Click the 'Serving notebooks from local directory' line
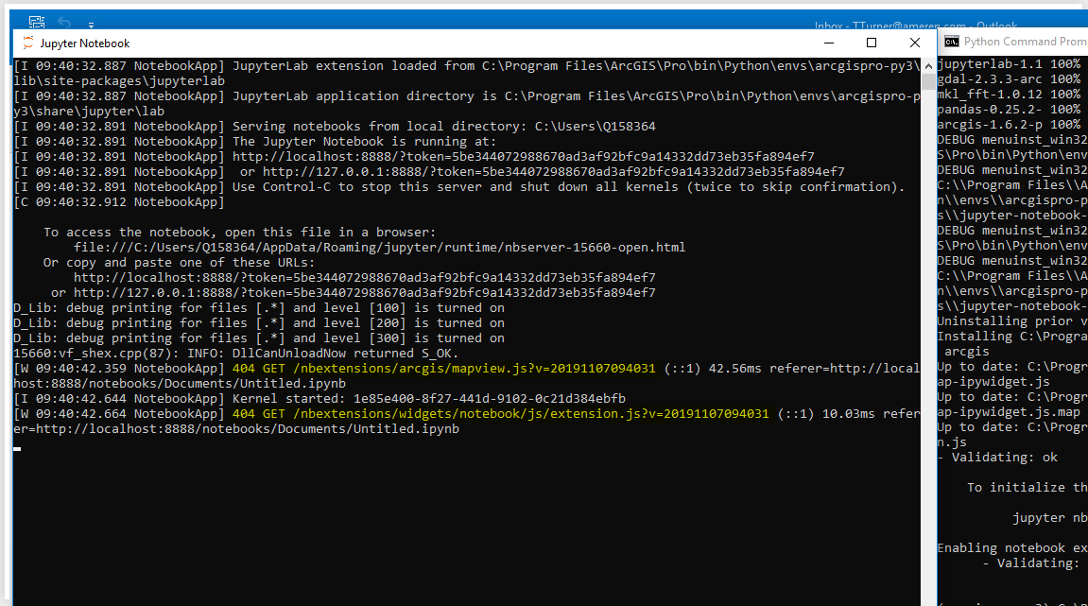The height and width of the screenshot is (606, 1088). click(335, 127)
